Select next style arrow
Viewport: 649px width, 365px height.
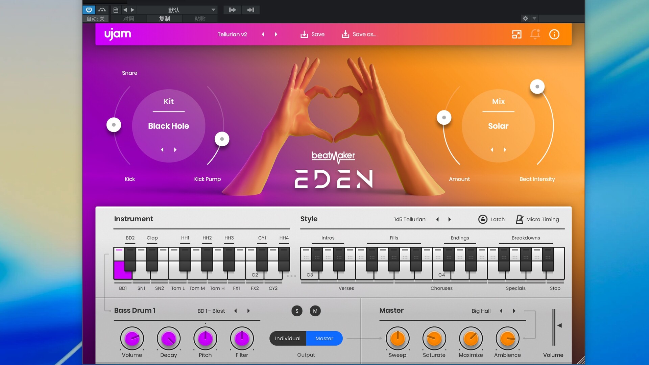point(450,219)
